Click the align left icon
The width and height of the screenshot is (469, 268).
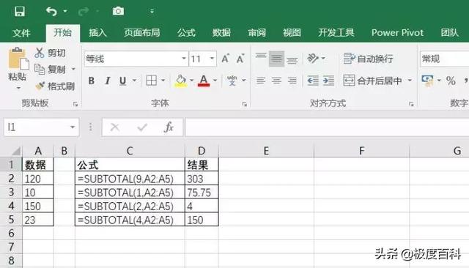click(x=261, y=81)
